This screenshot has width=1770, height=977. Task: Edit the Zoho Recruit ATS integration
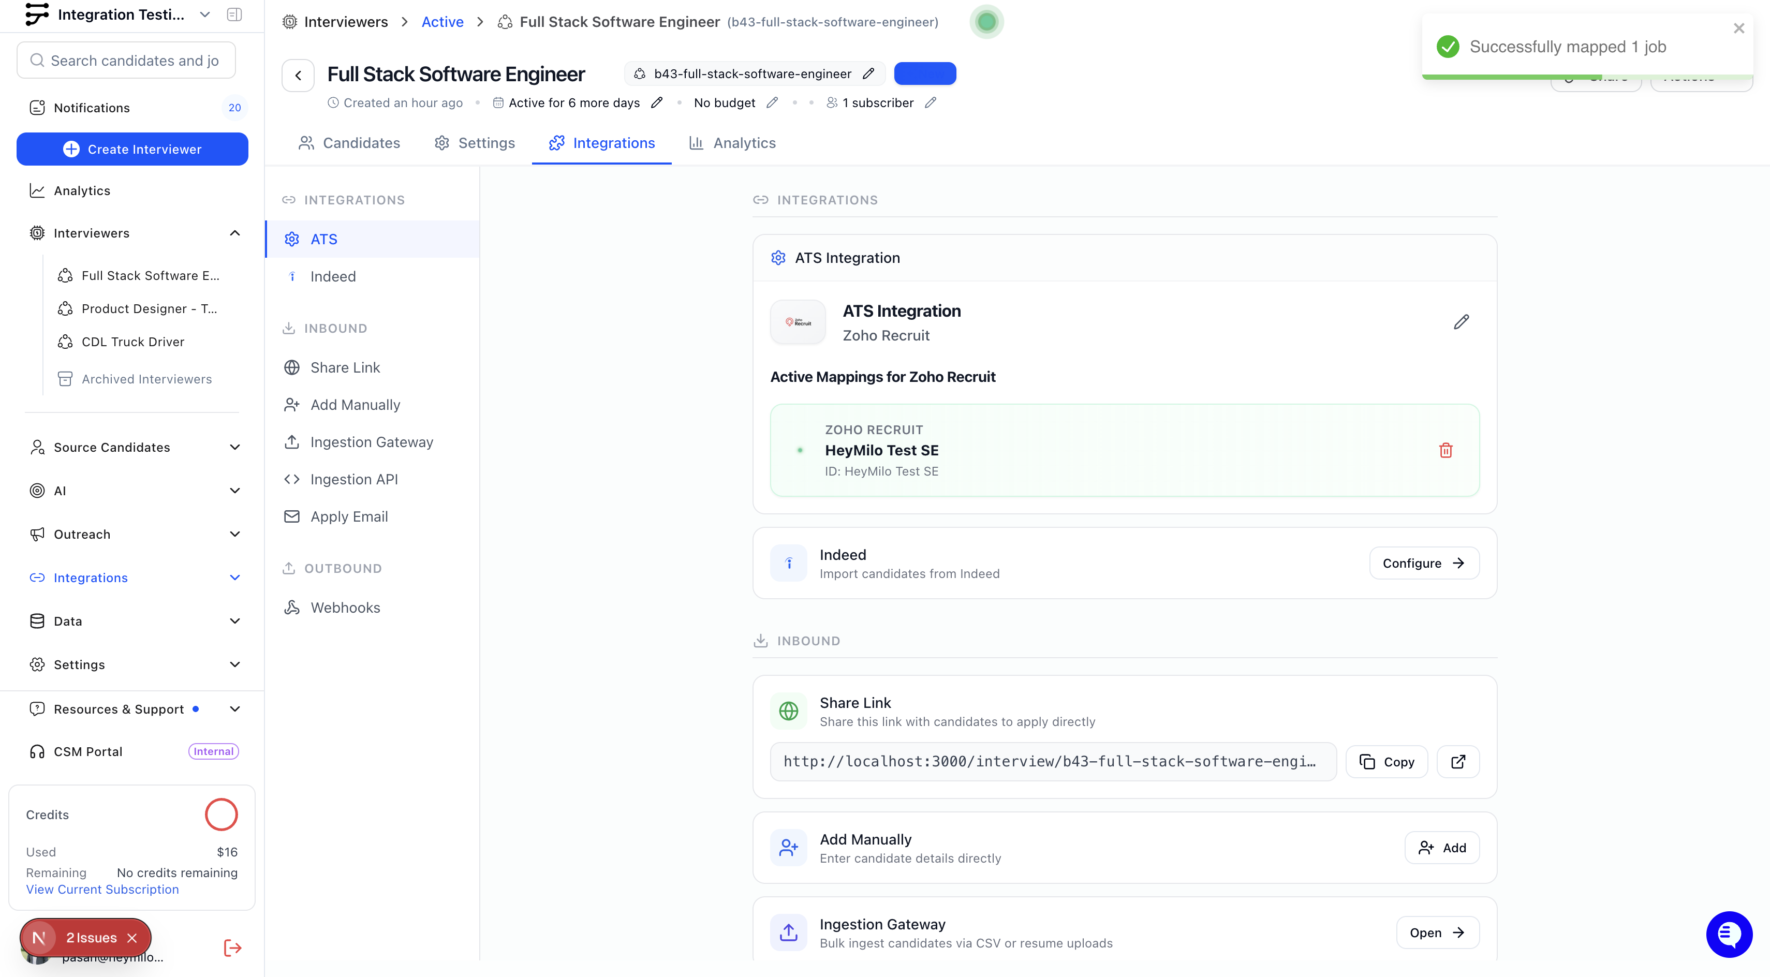(x=1461, y=321)
